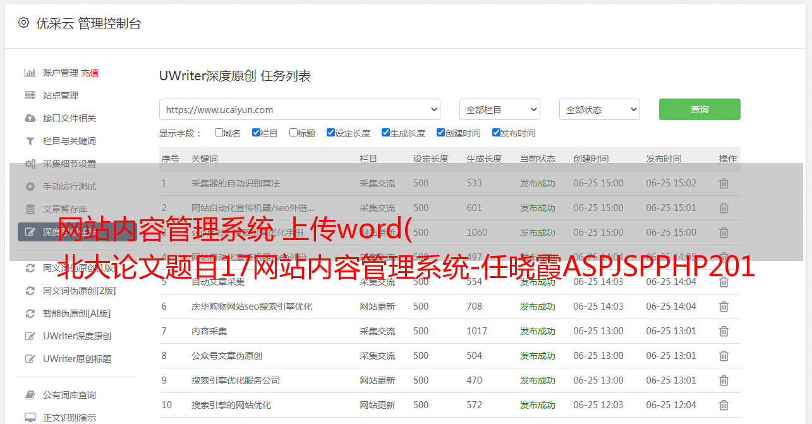Delete task row 8 公众号文章伪原创
The height and width of the screenshot is (424, 812).
724,356
